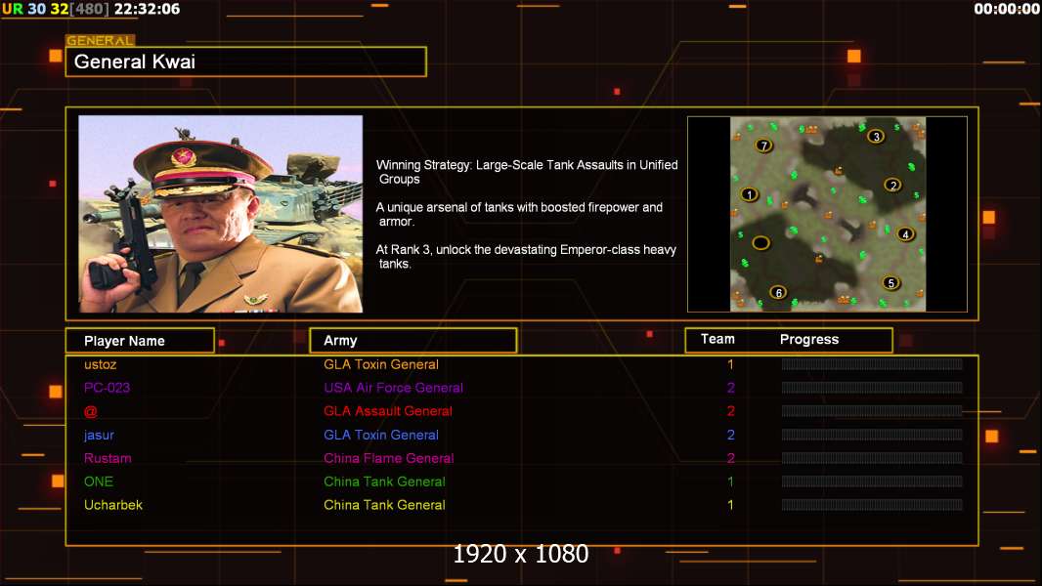Select player name PC-023

[107, 388]
